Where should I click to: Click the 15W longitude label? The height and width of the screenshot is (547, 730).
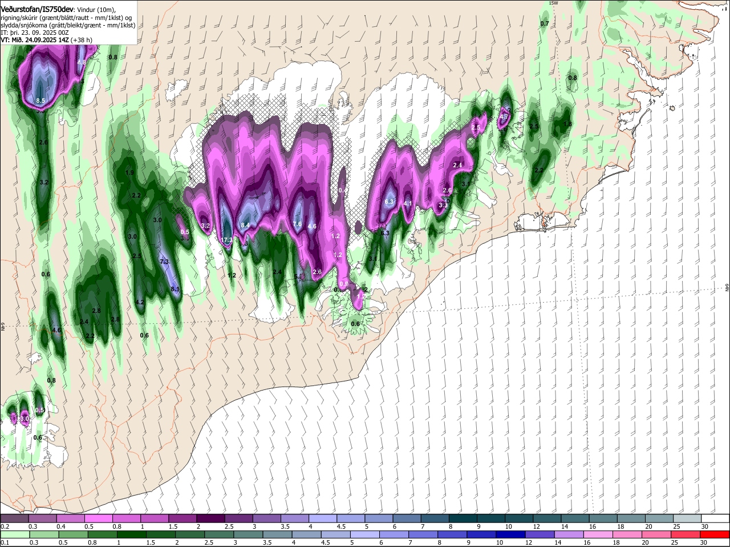[x=552, y=3]
